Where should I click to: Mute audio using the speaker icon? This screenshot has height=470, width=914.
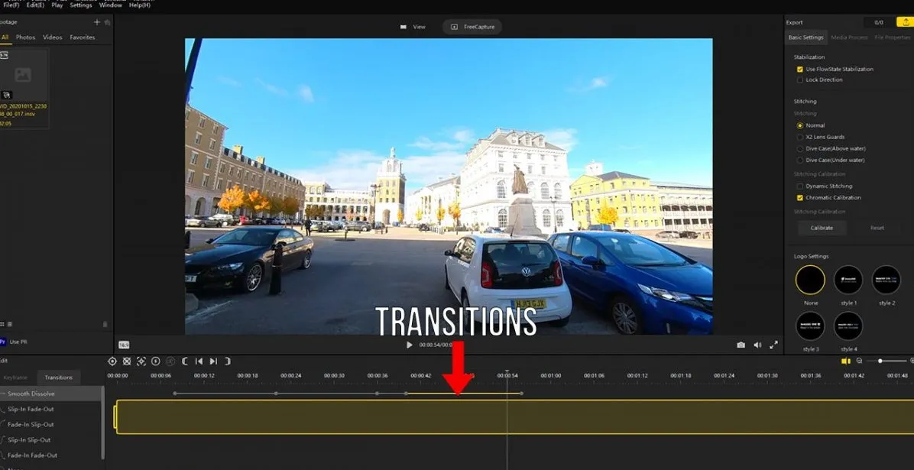[x=757, y=345]
